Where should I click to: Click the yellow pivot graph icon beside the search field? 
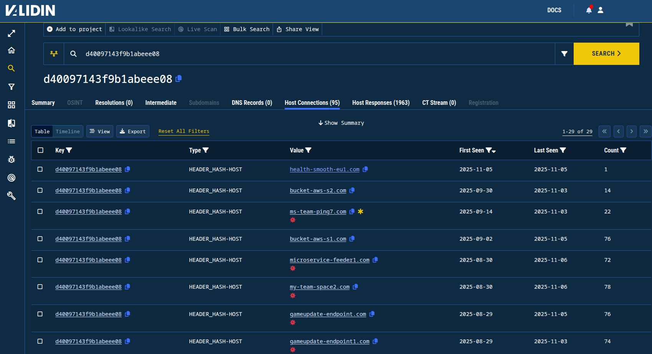point(54,54)
